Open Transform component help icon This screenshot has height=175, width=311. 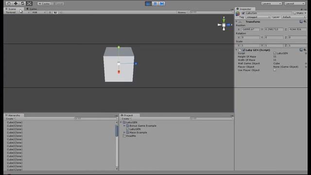(301, 21)
